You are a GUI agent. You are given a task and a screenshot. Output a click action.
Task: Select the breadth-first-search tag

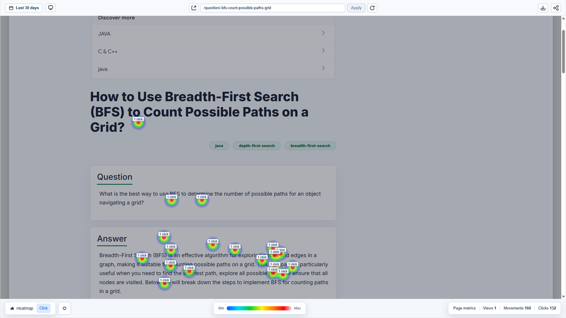(x=310, y=146)
